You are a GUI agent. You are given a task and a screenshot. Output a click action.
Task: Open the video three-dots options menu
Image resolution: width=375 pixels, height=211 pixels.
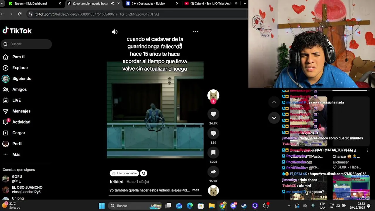tap(195, 32)
